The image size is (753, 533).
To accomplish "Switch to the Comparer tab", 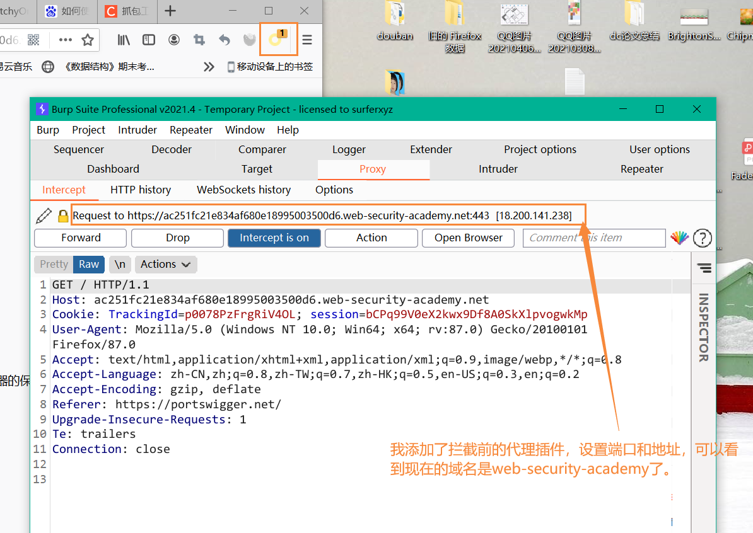I will 262,150.
